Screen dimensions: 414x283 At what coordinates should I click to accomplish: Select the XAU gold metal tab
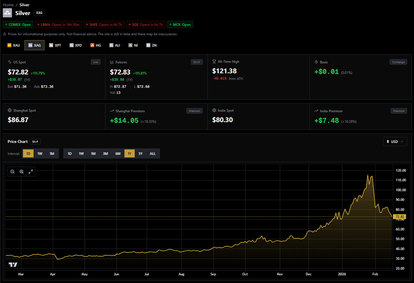(13, 45)
